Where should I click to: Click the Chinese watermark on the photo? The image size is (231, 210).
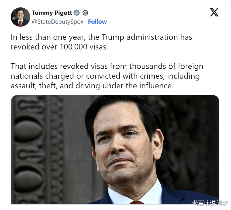pos(210,203)
